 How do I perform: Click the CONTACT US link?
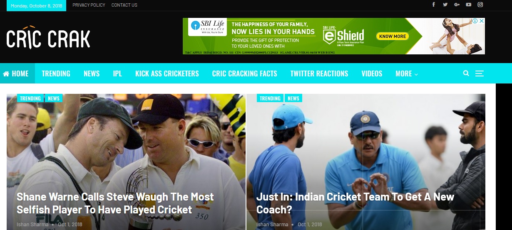124,5
